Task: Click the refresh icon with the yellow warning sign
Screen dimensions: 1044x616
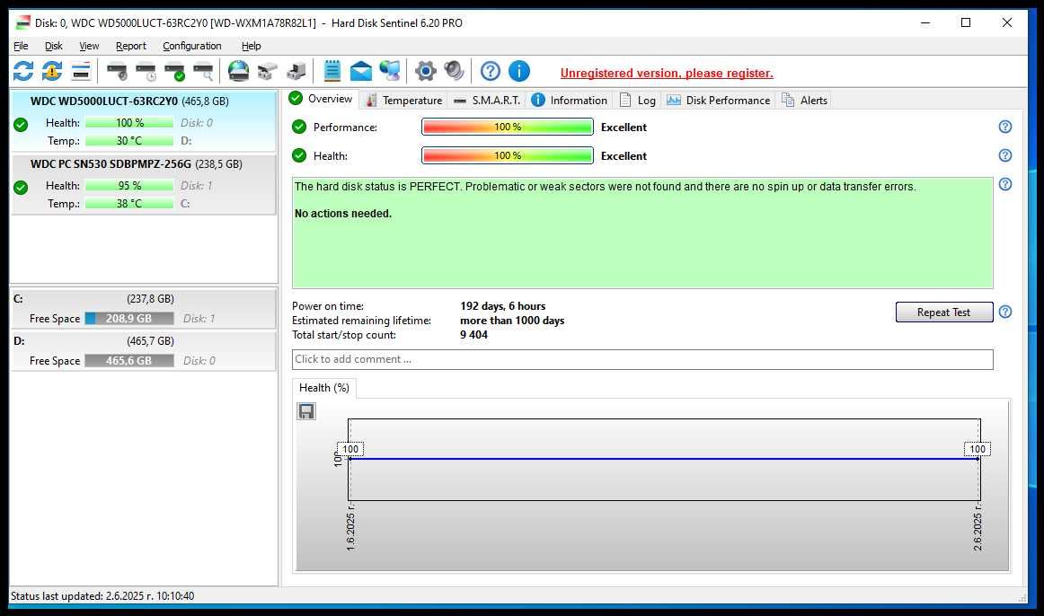Action: 52,71
